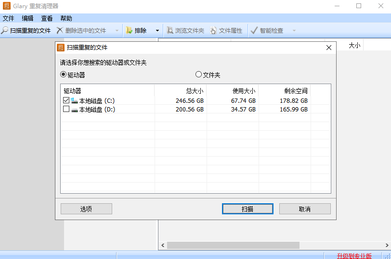This screenshot has height=259, width=391.
Task: Select the 文件夹 radio button
Action: (198, 74)
